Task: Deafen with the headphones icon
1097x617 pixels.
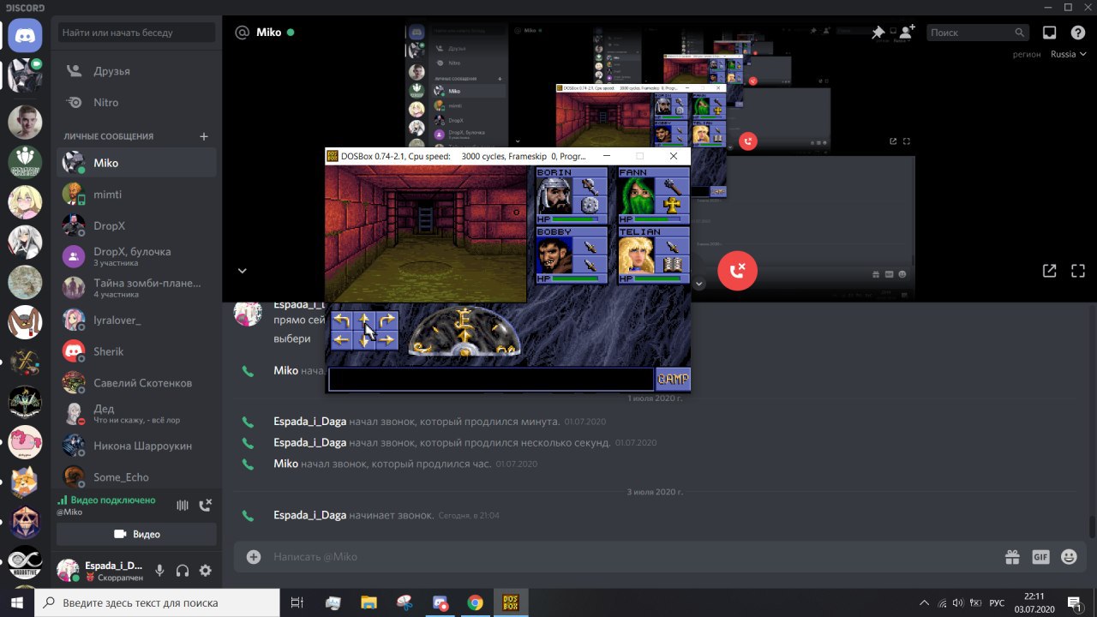Action: pos(183,571)
